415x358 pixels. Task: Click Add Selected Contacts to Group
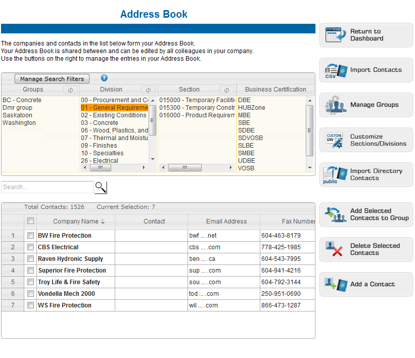tap(365, 214)
